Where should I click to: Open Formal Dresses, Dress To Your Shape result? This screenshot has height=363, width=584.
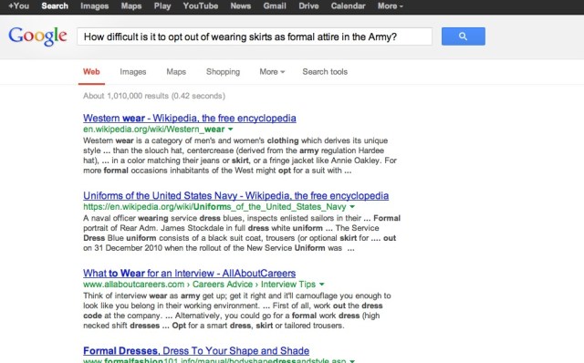[x=196, y=351]
